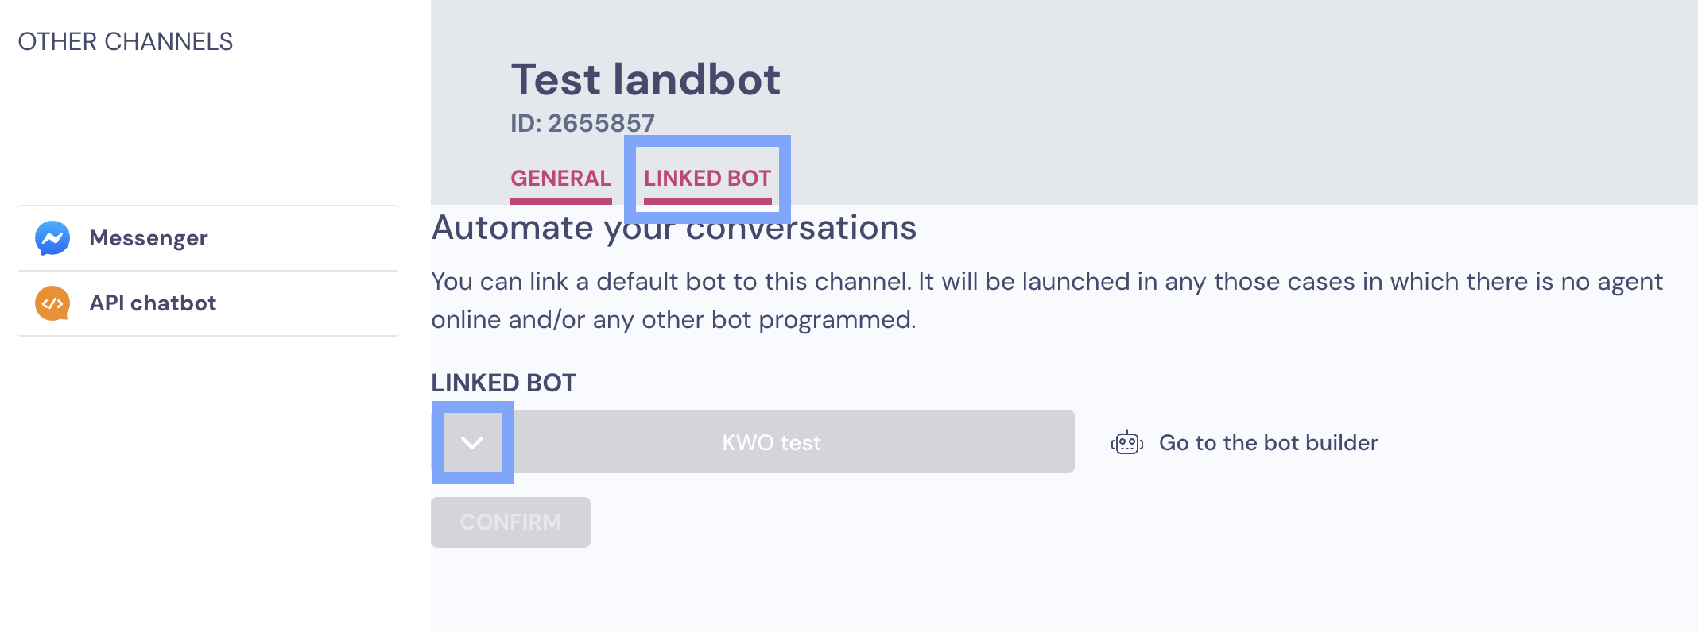
Task: Click the Automate your conversations heading
Action: click(x=674, y=228)
